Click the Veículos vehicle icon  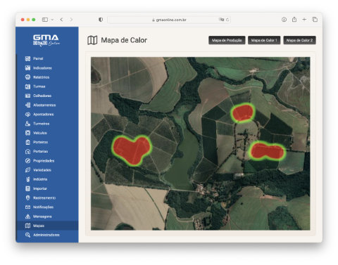pyautogui.click(x=27, y=133)
